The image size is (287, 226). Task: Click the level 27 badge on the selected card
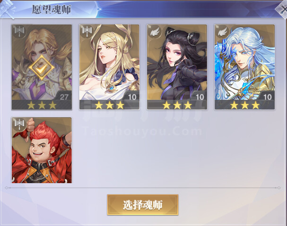64,97
